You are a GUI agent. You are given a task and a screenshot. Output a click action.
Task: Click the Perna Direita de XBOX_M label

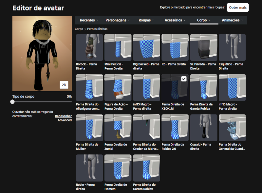pos(173,107)
